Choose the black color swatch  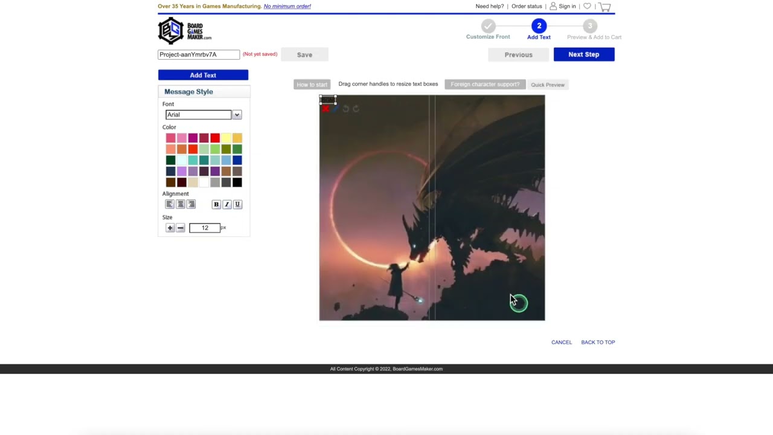[237, 182]
